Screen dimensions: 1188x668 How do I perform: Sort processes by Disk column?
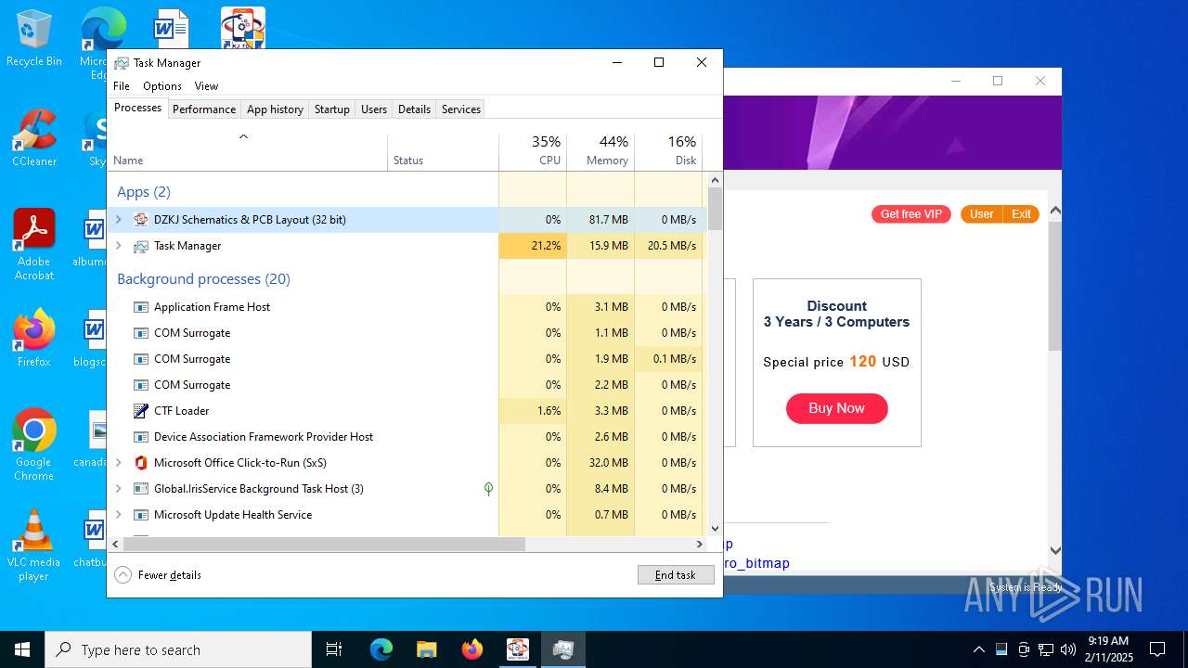(668, 152)
